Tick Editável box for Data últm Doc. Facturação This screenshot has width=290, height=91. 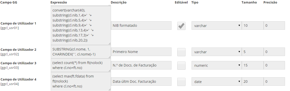pyautogui.click(x=181, y=81)
